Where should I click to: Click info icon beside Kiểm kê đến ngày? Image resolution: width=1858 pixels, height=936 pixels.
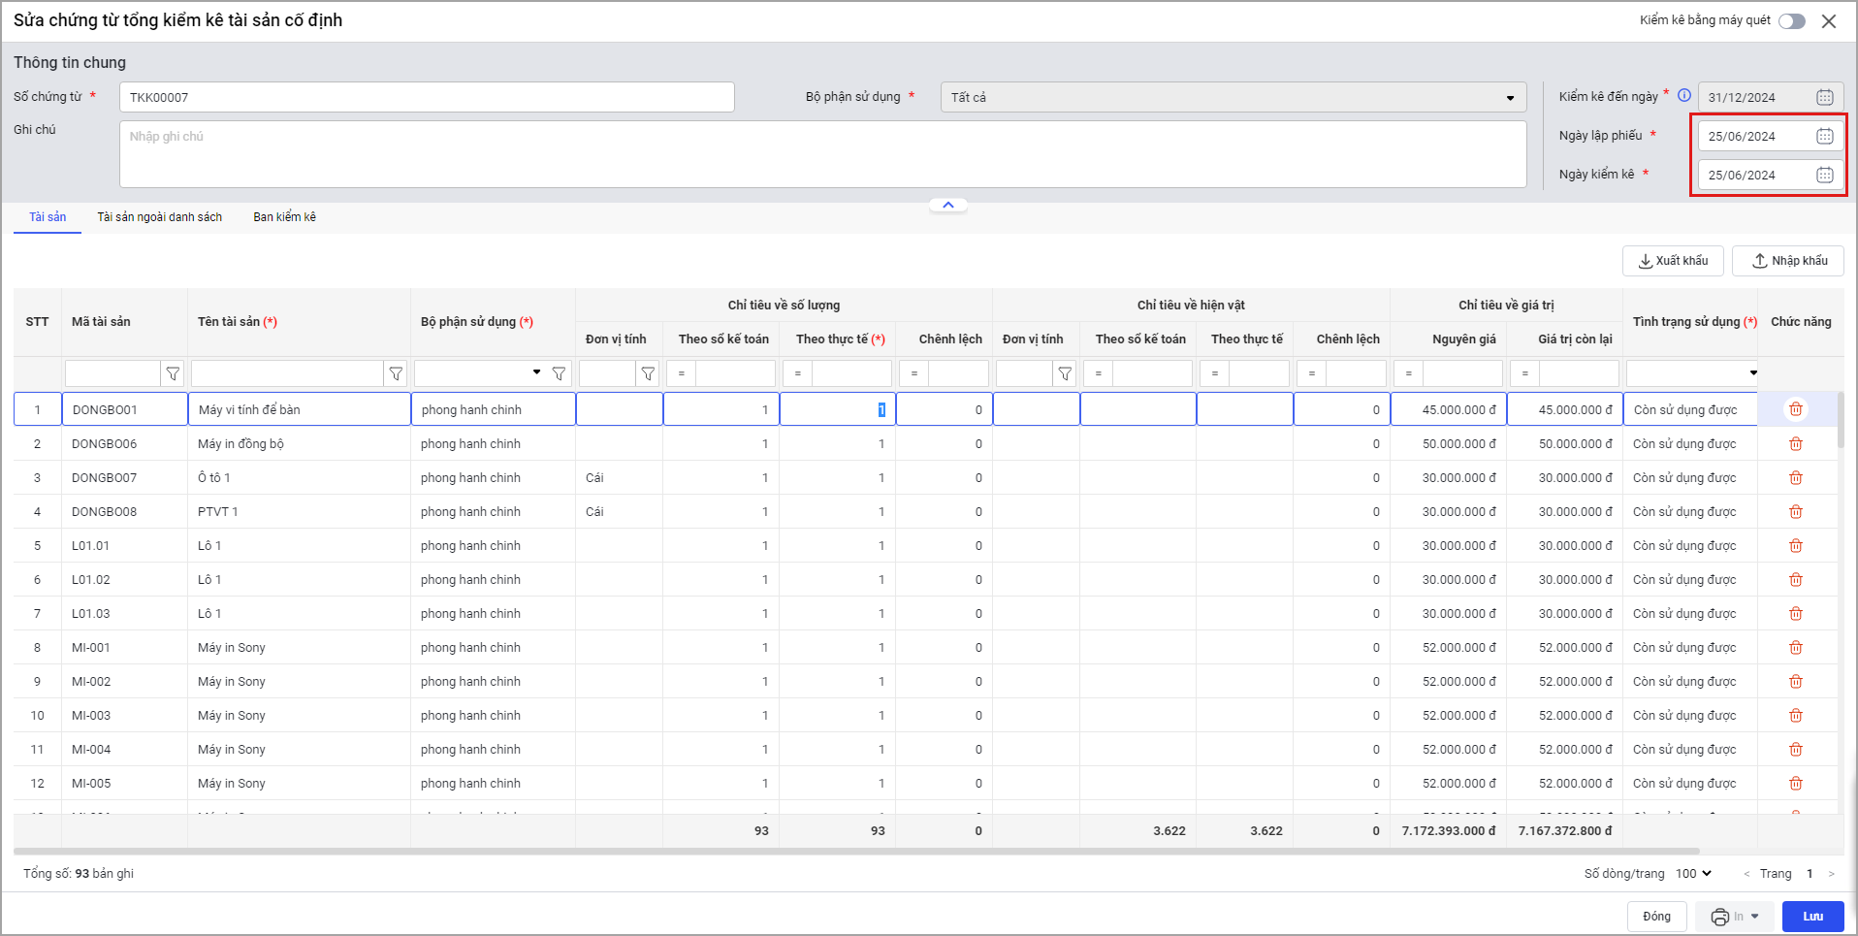[1684, 95]
